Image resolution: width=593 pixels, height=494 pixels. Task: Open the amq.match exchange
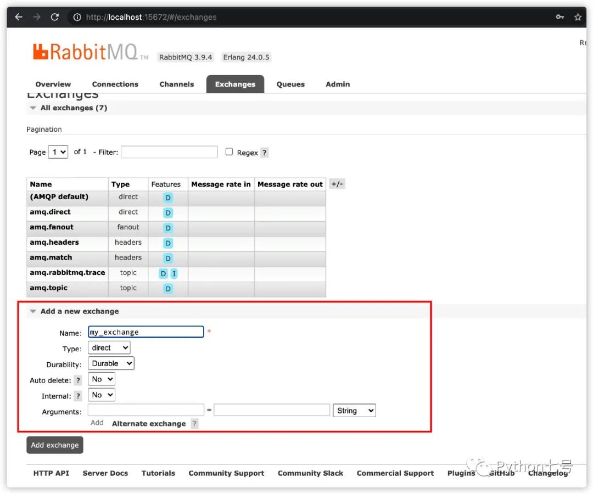click(51, 257)
